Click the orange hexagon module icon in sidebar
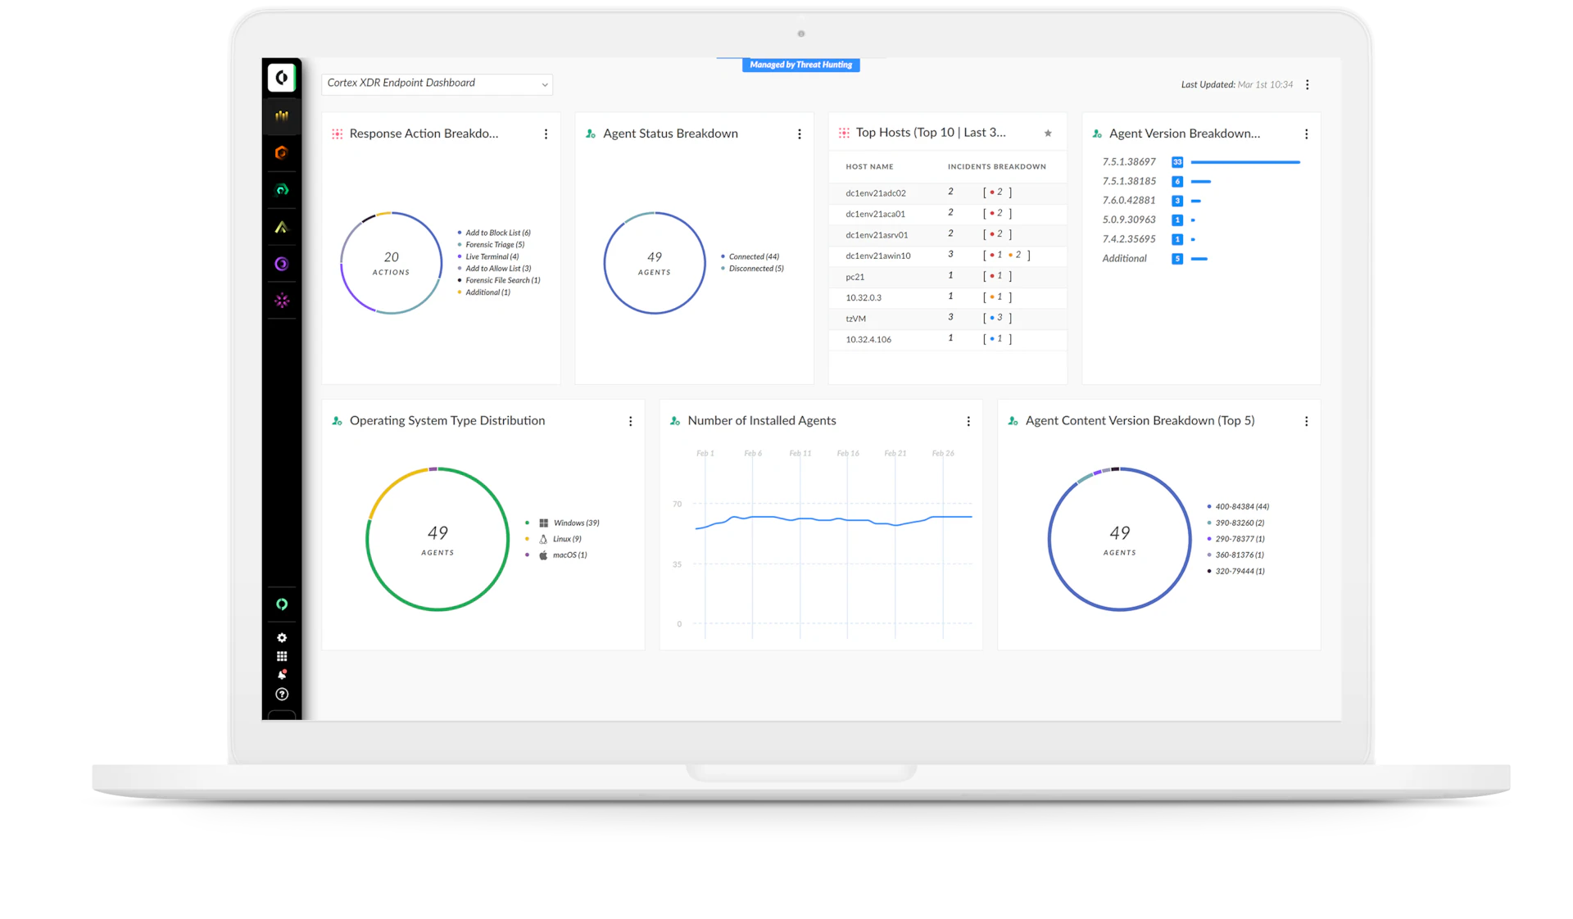 282,152
